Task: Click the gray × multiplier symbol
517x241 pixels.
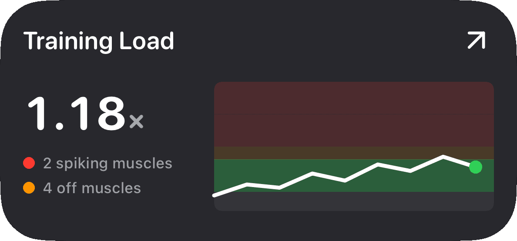Action: (136, 121)
